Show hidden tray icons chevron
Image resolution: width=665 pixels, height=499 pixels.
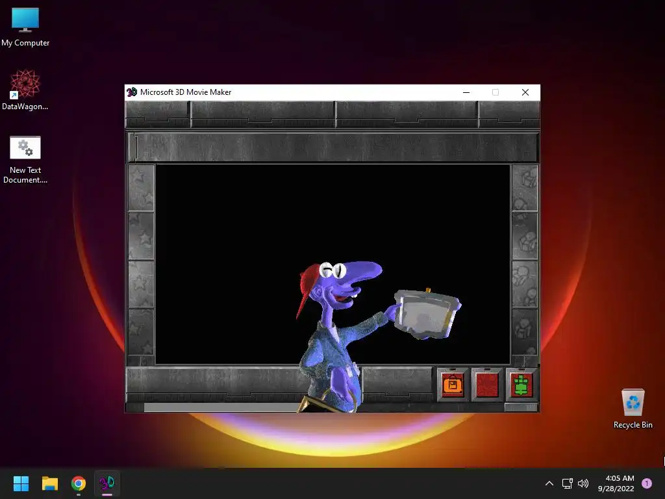[x=549, y=483]
